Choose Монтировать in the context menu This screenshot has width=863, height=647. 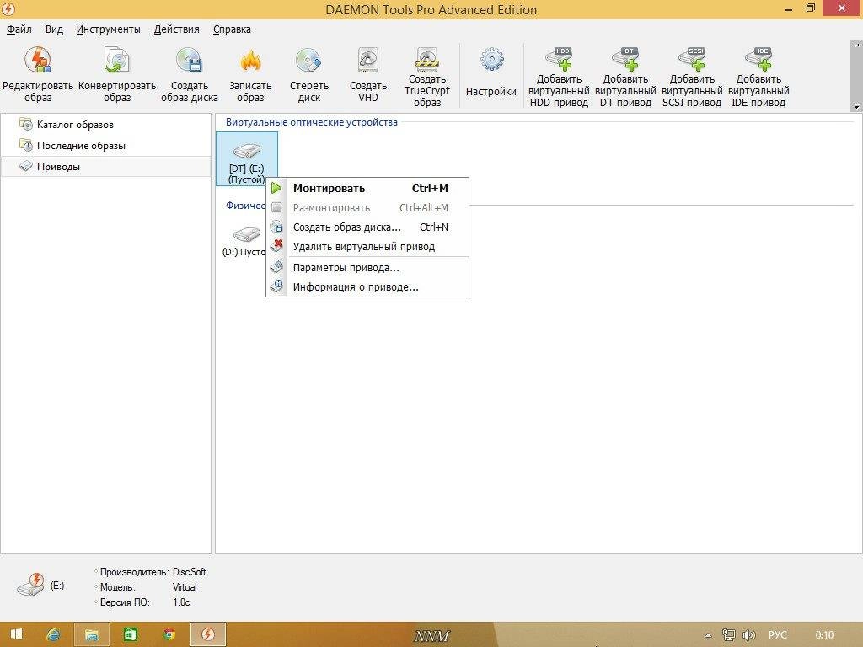367,188
